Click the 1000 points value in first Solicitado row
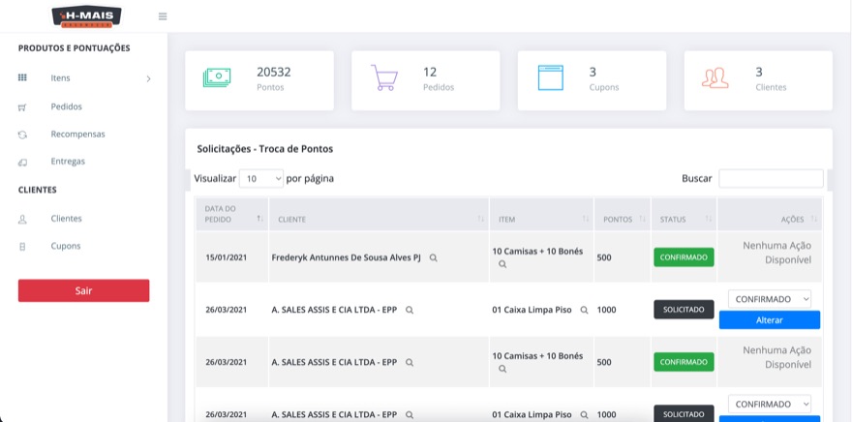Image resolution: width=852 pixels, height=422 pixels. (606, 310)
